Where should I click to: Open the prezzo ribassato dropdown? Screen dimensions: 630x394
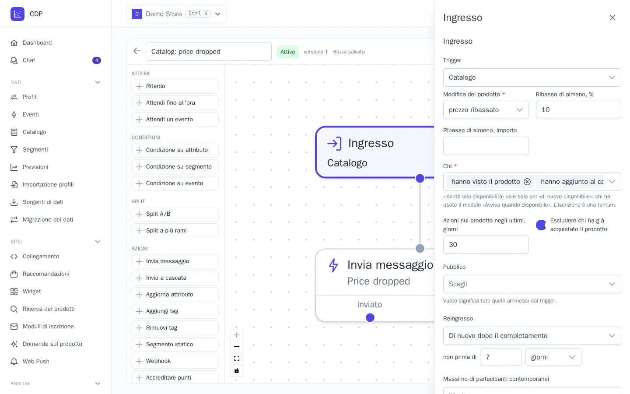click(486, 110)
